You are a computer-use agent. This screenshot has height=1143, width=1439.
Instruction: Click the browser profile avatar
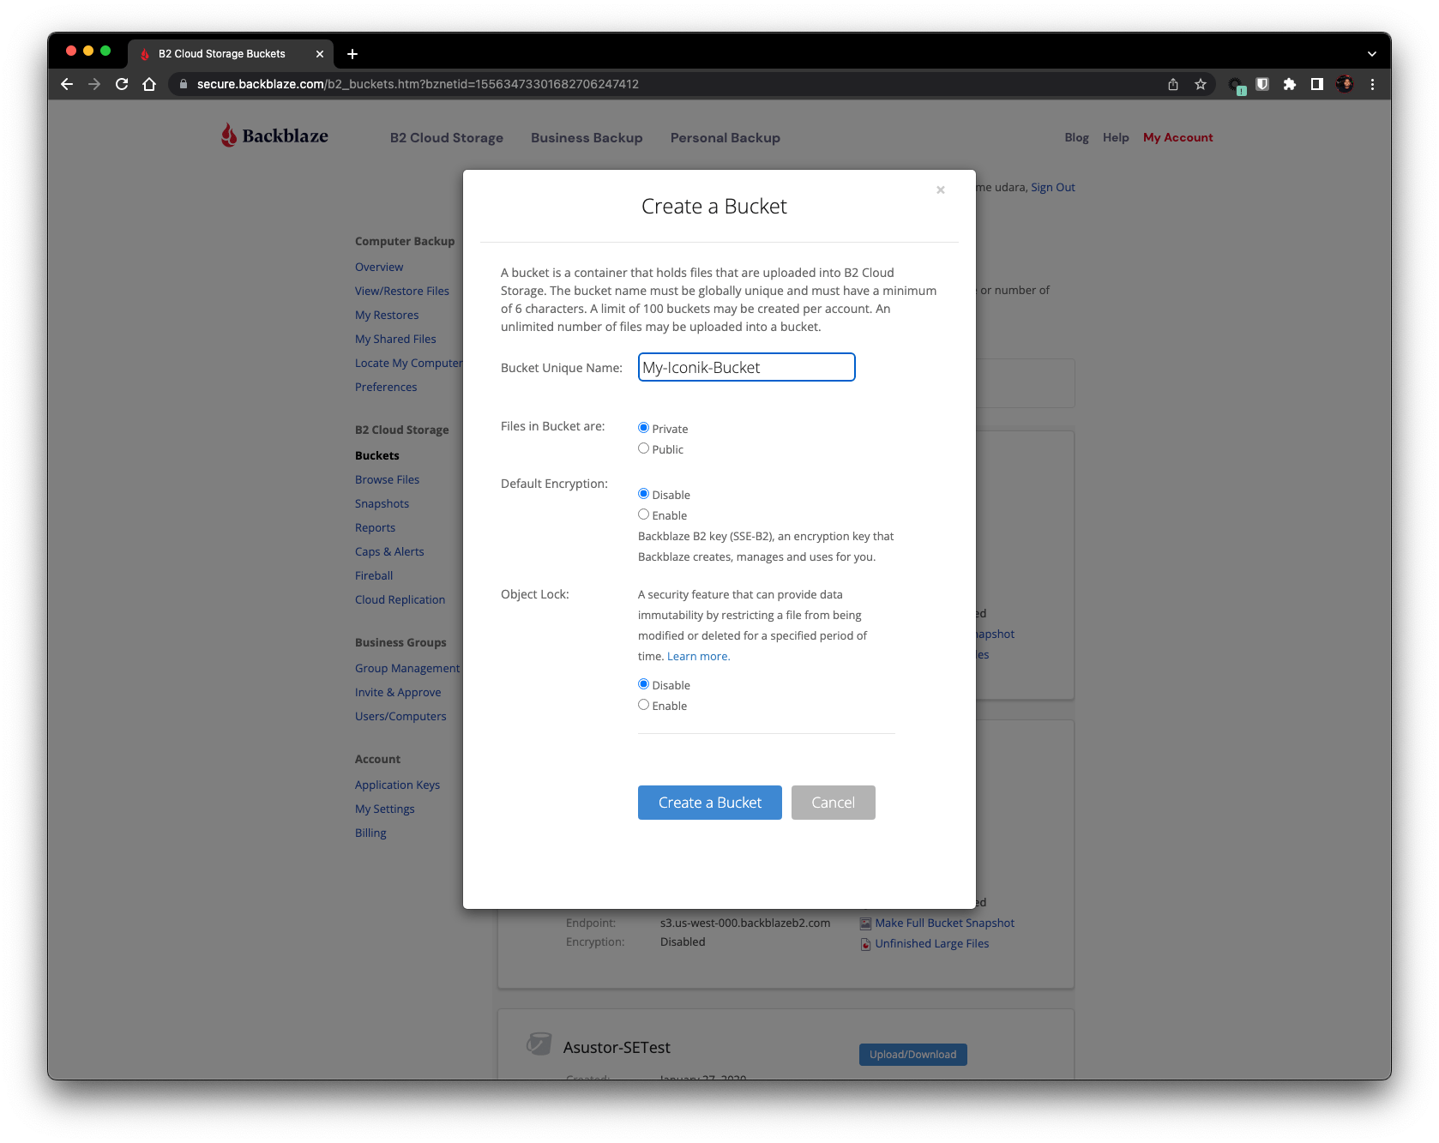[1344, 84]
